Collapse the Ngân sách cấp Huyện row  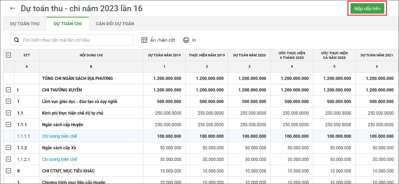click(8, 125)
